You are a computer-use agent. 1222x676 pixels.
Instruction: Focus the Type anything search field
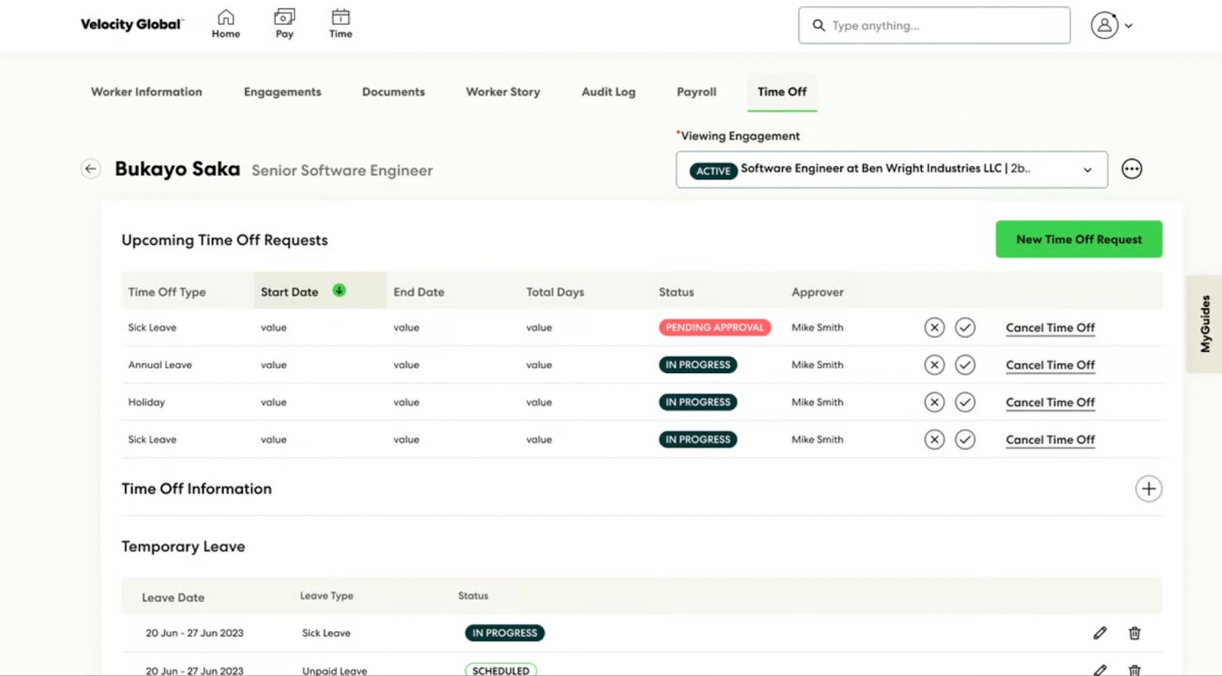(x=934, y=25)
